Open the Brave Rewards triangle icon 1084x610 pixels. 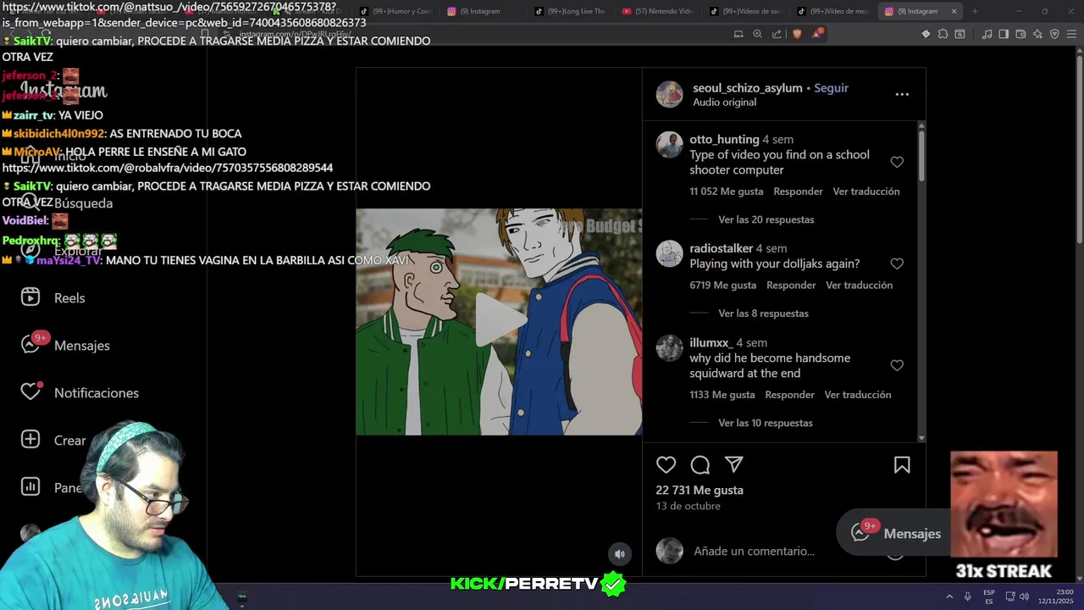(817, 34)
